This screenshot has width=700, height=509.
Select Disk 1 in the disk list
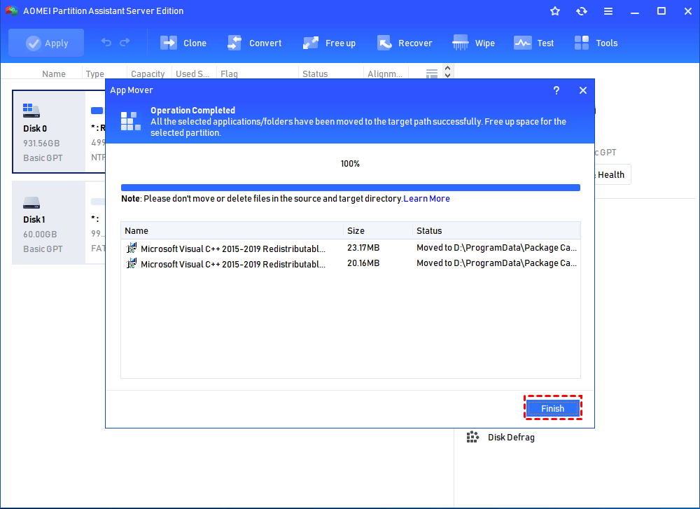coord(49,223)
